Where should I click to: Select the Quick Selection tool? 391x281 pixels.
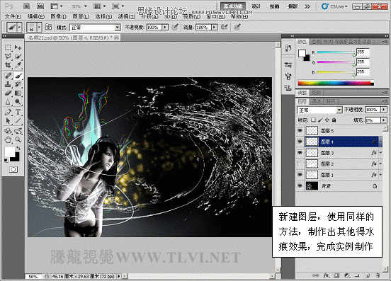tap(18, 57)
